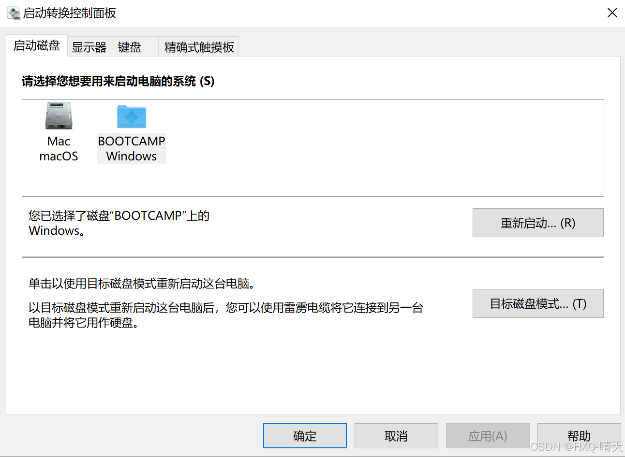Click the text '您已选择了磁盘"BOOTCAMP"上的 Windows'

click(119, 223)
